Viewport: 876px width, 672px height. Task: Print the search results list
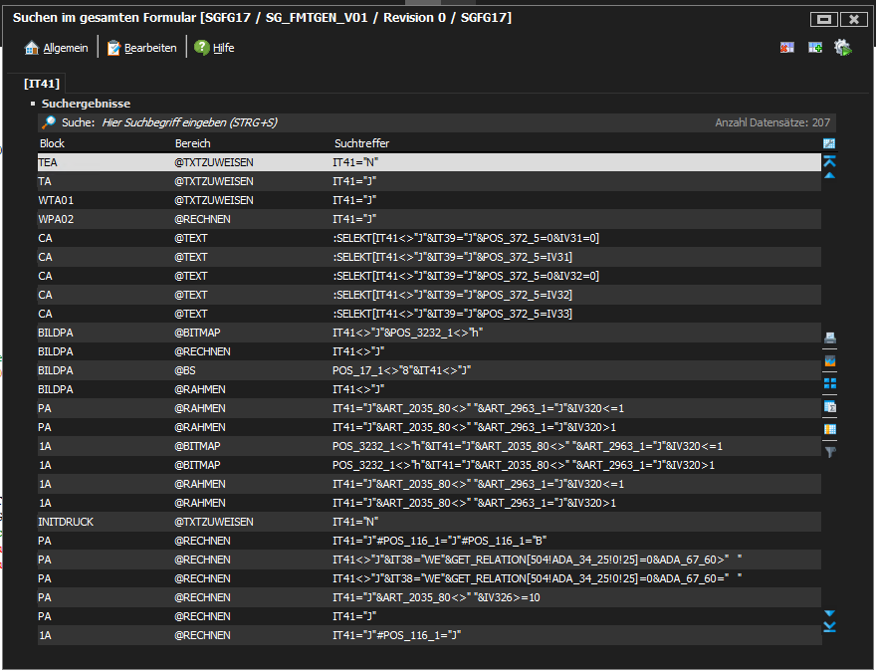pyautogui.click(x=829, y=336)
